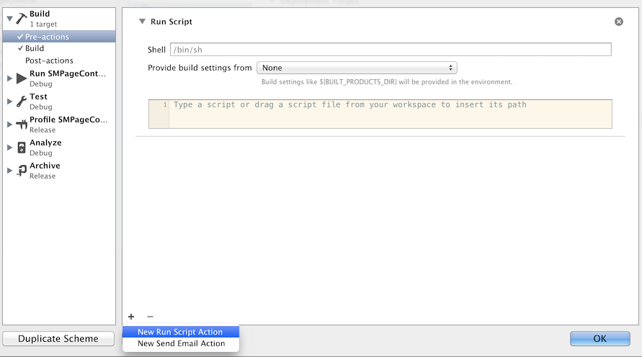Click the Build hammer icon
Screen dimensions: 642x357
[x=22, y=19]
